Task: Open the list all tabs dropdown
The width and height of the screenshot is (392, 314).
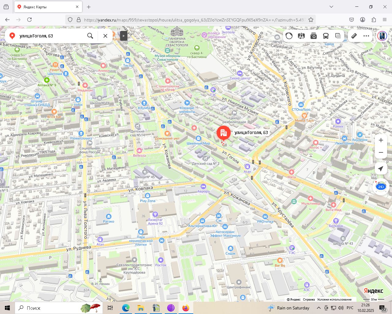Action: pos(331,7)
